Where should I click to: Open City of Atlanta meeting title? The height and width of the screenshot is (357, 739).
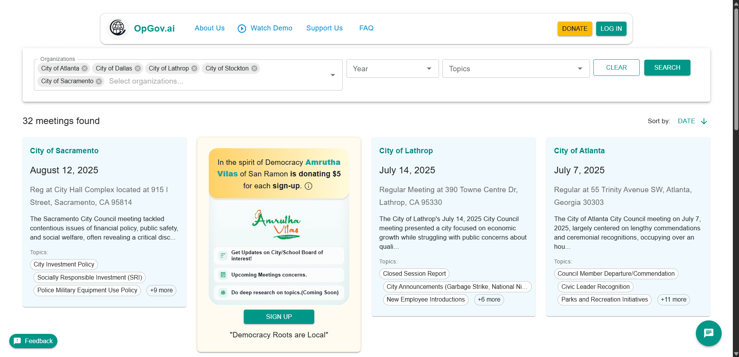tap(579, 151)
